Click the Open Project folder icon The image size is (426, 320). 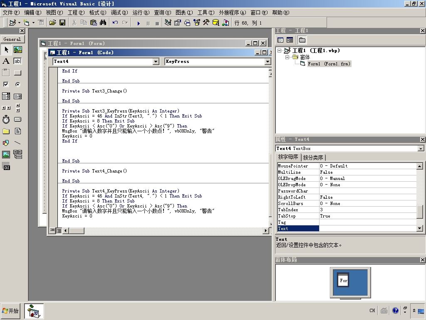coord(53,22)
